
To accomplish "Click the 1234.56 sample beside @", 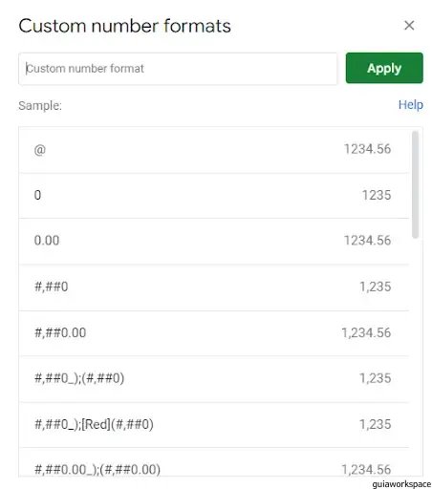I will tap(367, 149).
